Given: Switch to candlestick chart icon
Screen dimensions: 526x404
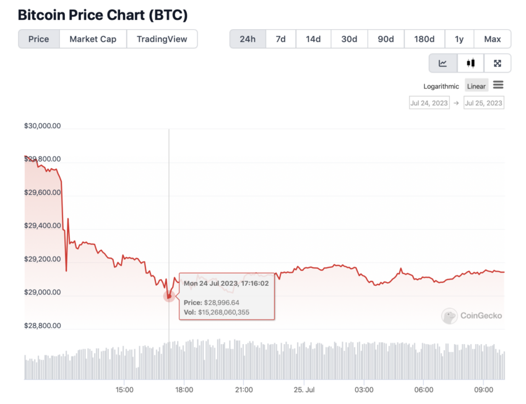Looking at the screenshot, I should (x=471, y=63).
